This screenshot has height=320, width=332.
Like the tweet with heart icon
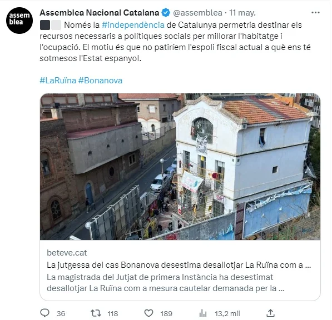tap(148, 313)
